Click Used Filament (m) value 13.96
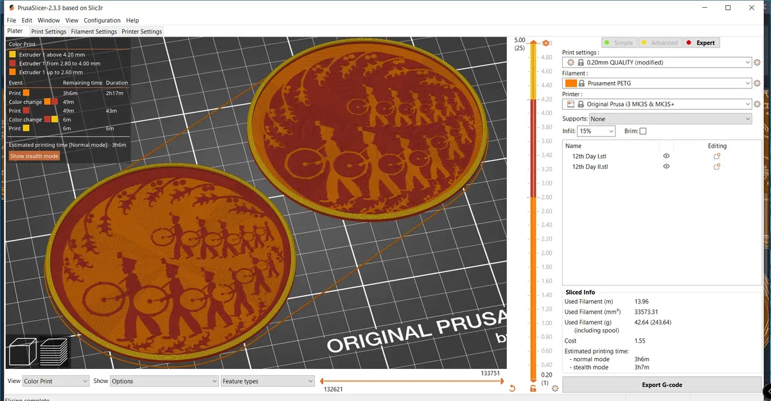This screenshot has width=771, height=401. [x=642, y=302]
